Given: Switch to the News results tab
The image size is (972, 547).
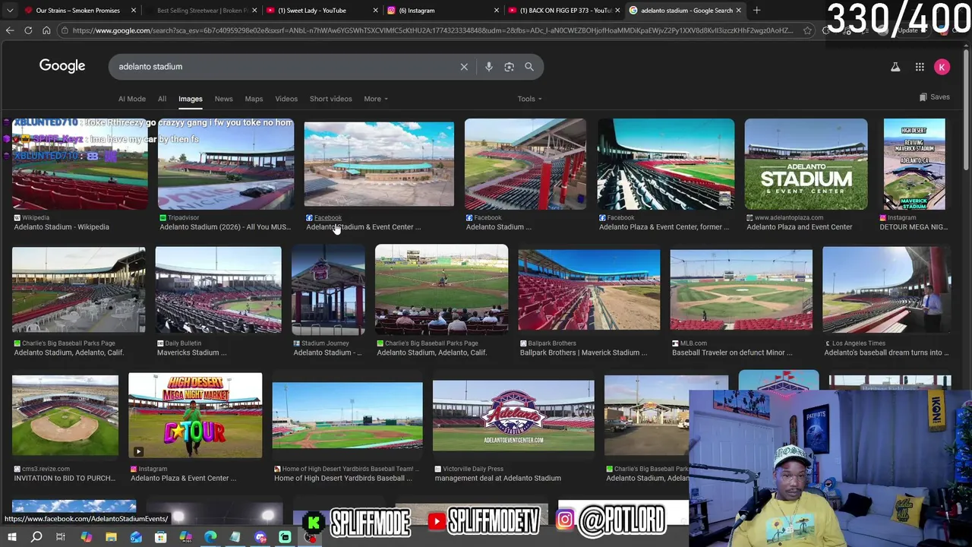Looking at the screenshot, I should [x=223, y=99].
